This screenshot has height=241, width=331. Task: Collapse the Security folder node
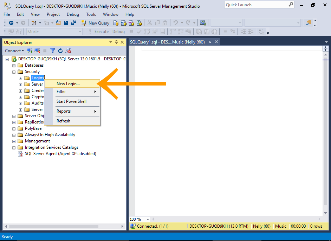14,71
